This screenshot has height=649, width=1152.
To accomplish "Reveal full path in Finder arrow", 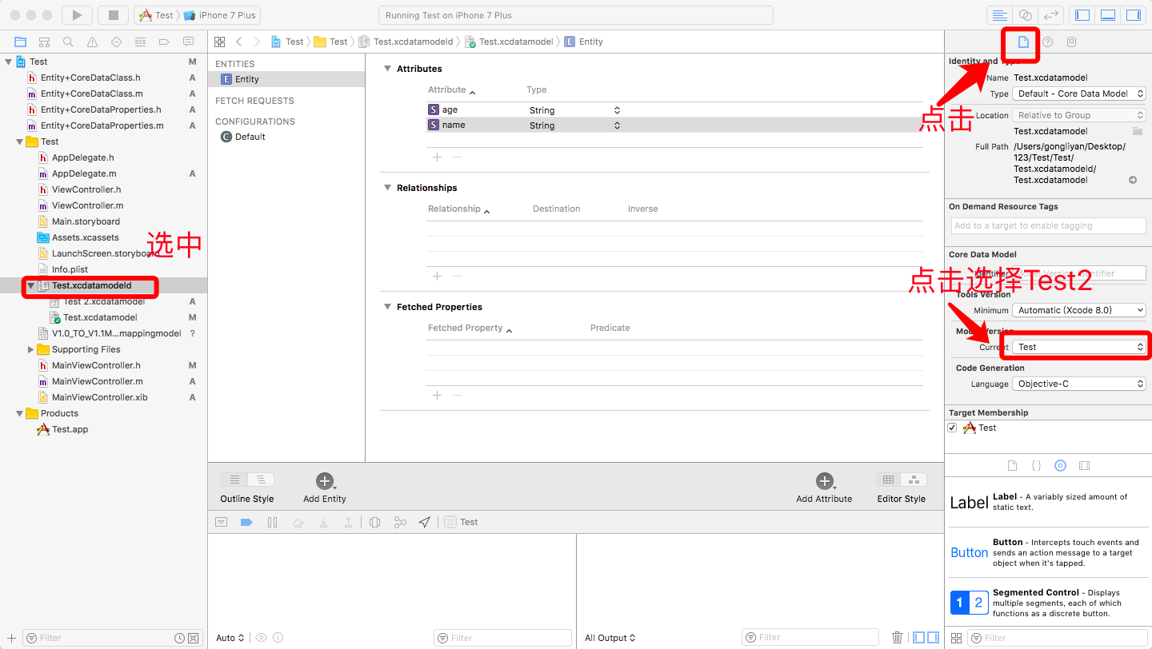I will point(1133,180).
